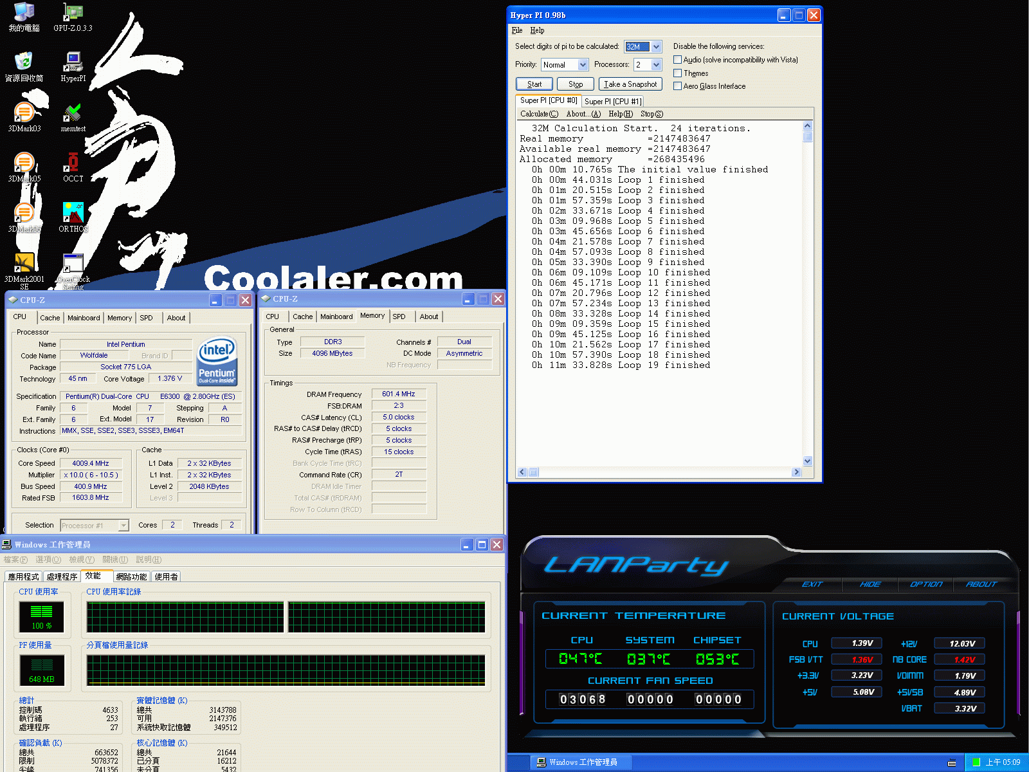Click OPTION in the LANParty monitor

[x=926, y=584]
